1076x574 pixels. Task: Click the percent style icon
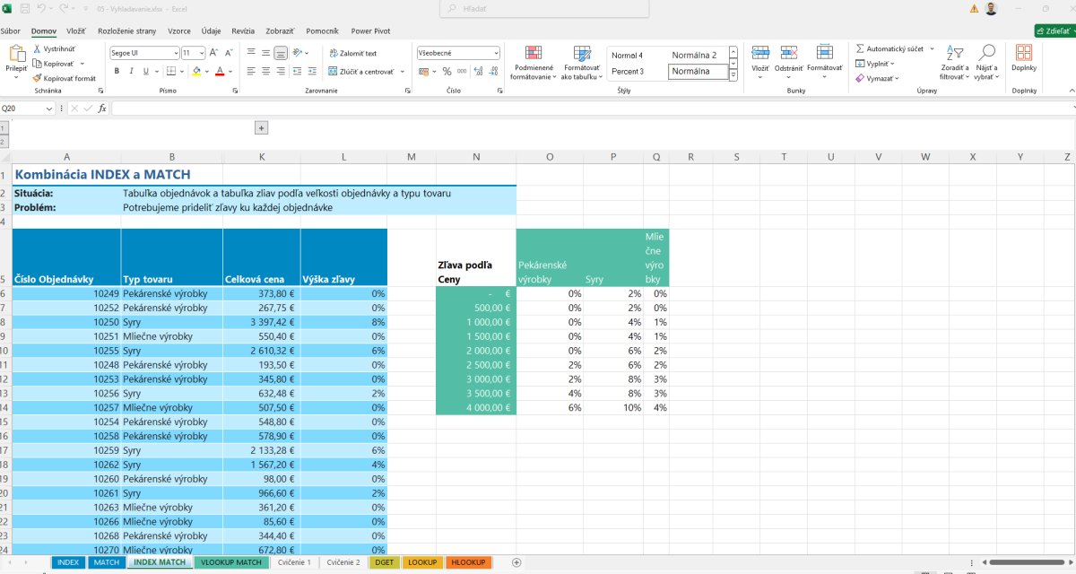(x=447, y=71)
